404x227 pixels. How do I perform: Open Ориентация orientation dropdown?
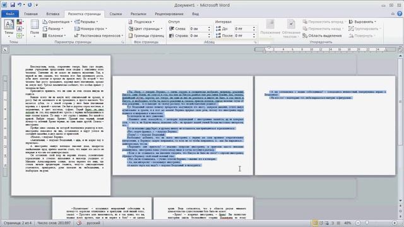(x=57, y=22)
